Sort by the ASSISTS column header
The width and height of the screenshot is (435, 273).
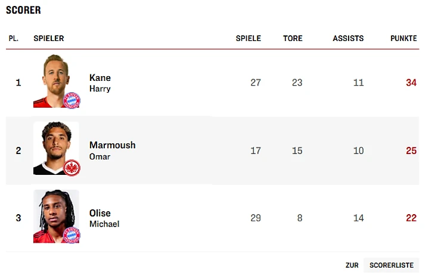pyautogui.click(x=348, y=38)
